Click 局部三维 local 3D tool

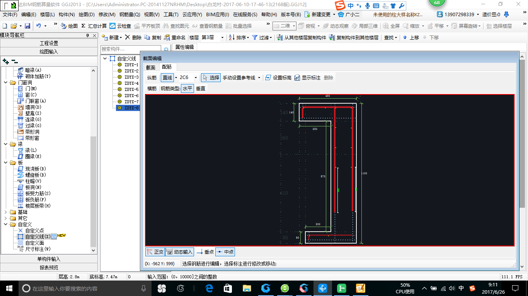click(364, 26)
